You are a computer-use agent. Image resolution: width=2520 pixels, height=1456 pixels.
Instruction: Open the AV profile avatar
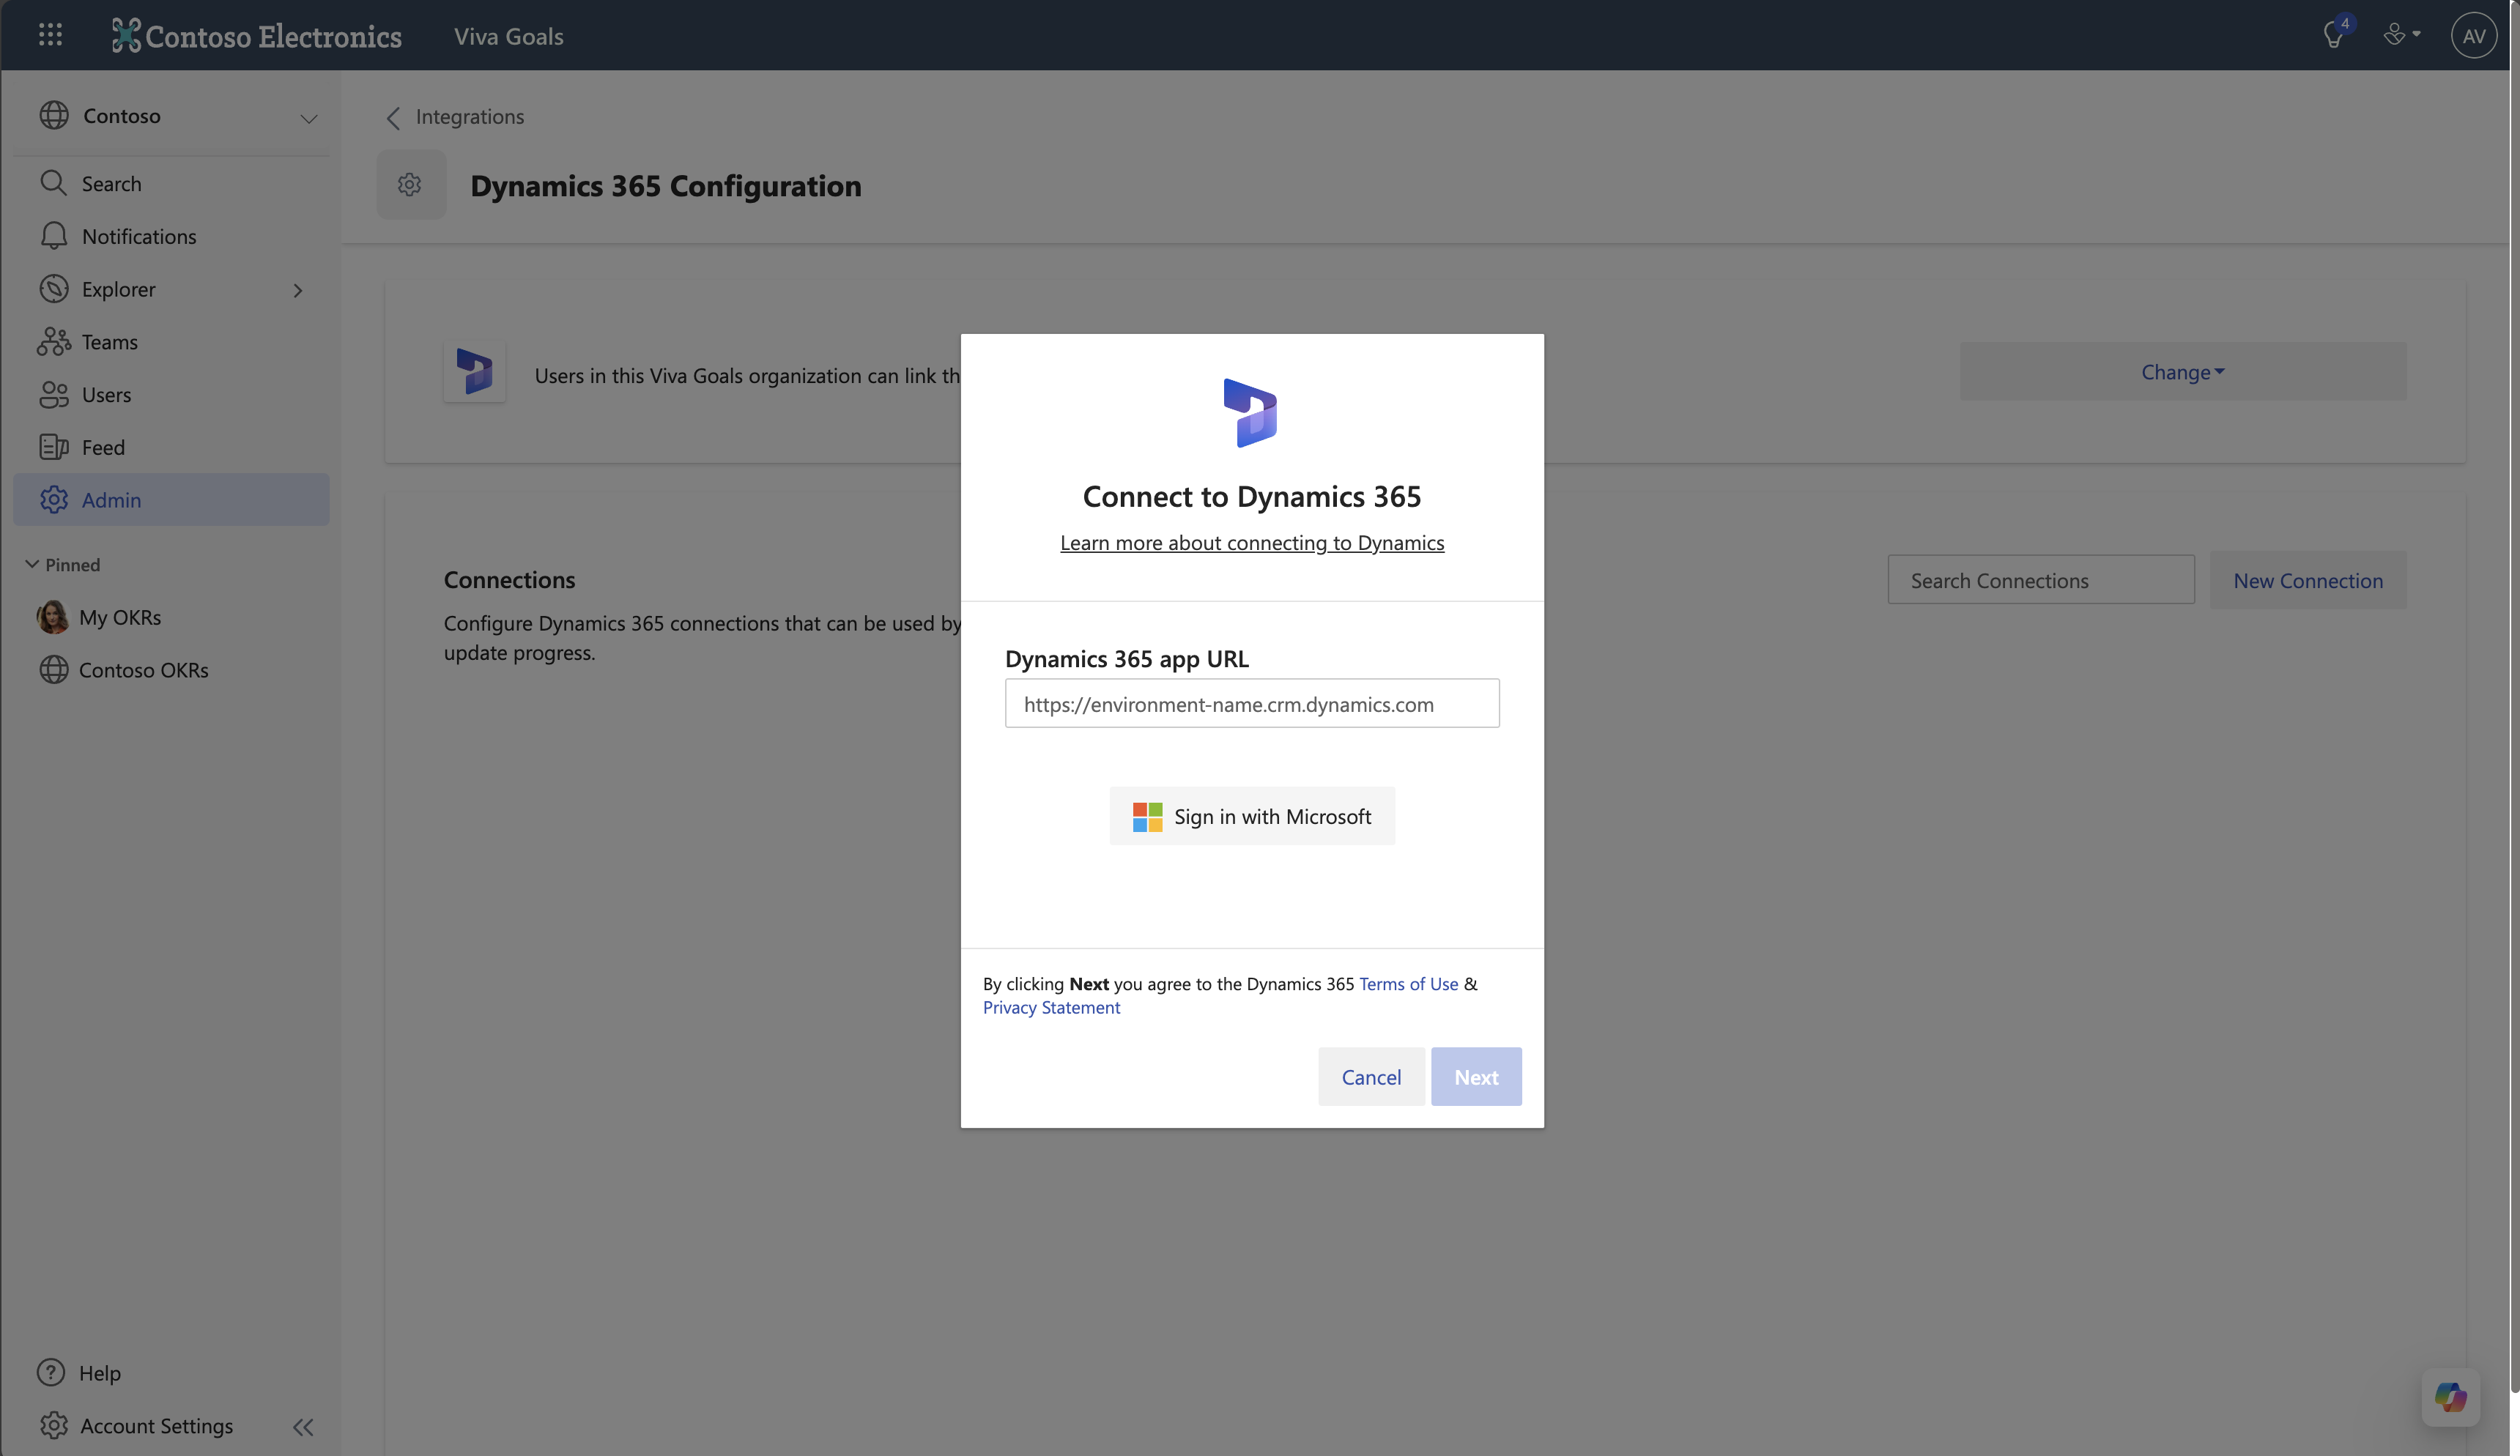click(x=2473, y=36)
